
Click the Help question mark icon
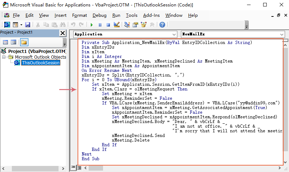coord(162,25)
